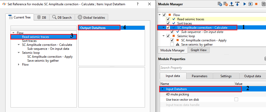Screen dimensions: 266x112
Task: Move selected module down with arrow icon
Action: 237,4
